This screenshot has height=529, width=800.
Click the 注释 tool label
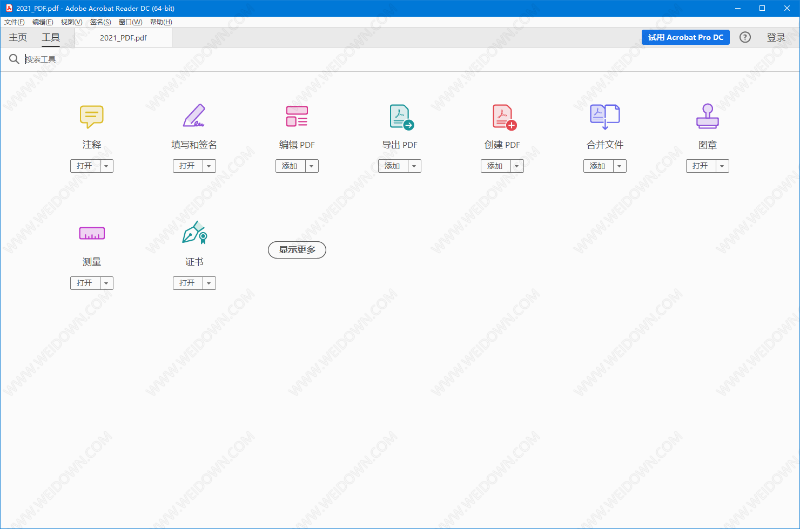pyautogui.click(x=92, y=145)
